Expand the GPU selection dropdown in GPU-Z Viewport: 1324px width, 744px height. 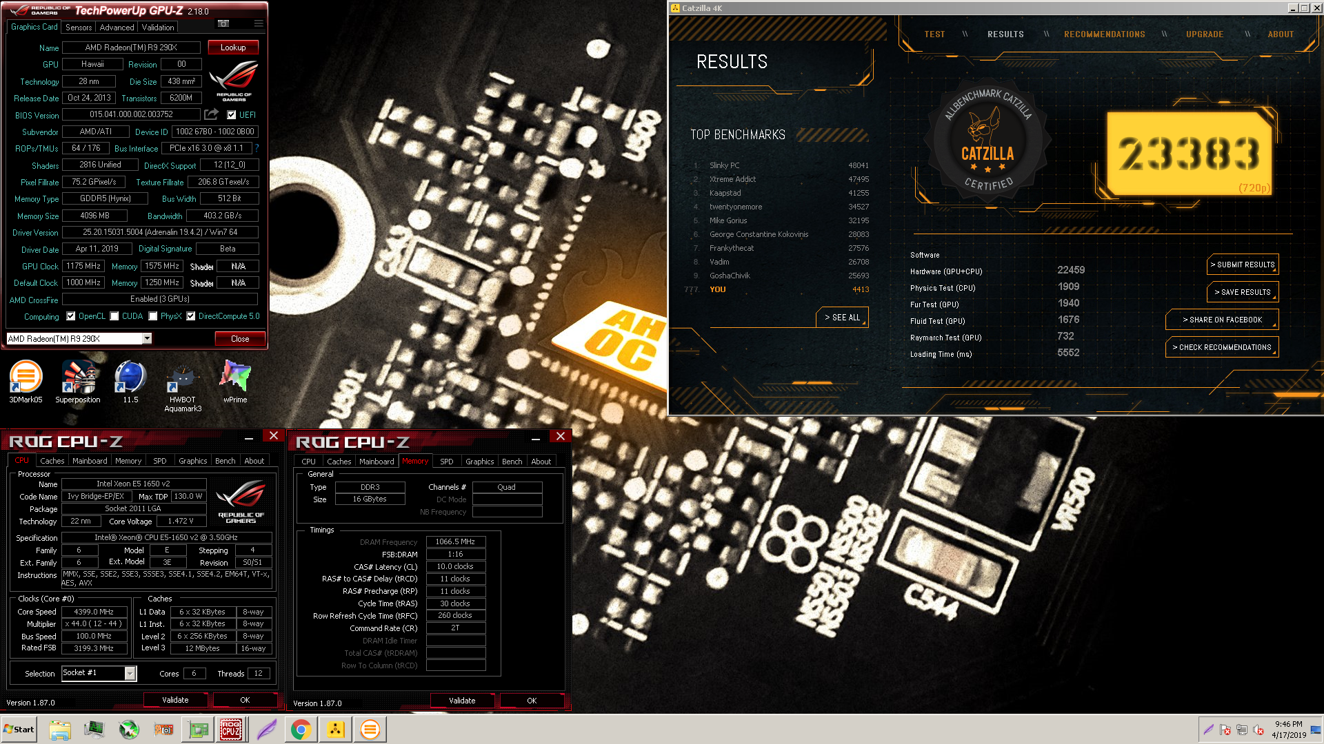click(147, 338)
